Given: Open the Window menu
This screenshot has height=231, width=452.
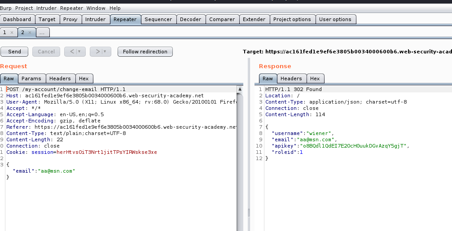Looking at the screenshot, I should point(96,8).
